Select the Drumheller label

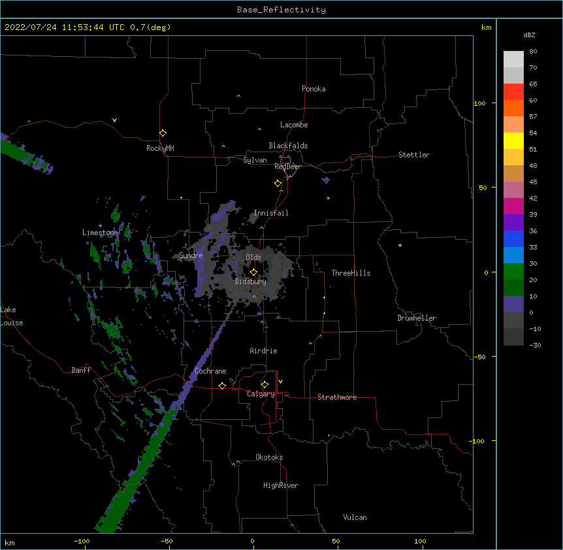[417, 318]
